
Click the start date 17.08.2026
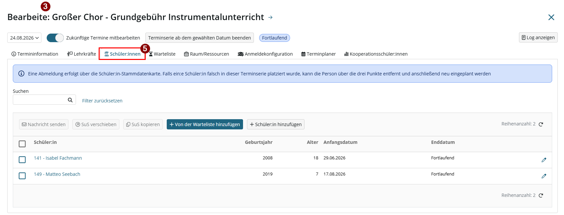pyautogui.click(x=334, y=174)
